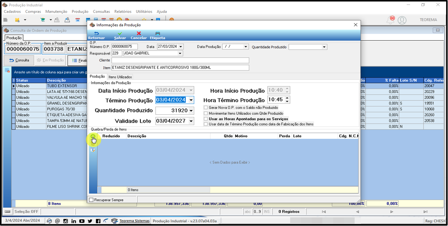Save with the green Salvar checkmark
The height and width of the screenshot is (226, 448).
120,33
